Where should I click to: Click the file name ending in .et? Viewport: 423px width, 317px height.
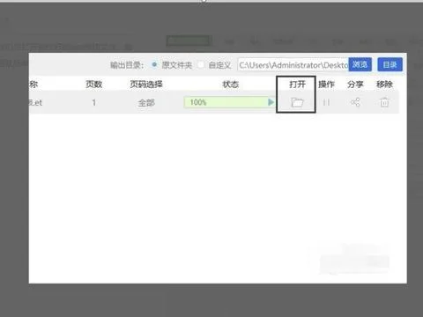35,103
